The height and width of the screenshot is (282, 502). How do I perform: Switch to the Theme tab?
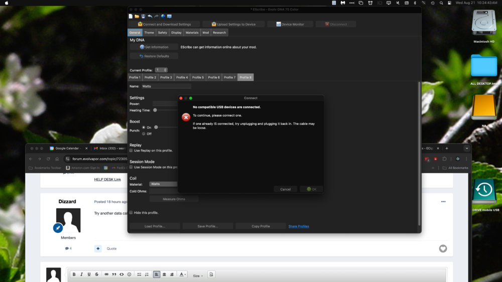[149, 33]
